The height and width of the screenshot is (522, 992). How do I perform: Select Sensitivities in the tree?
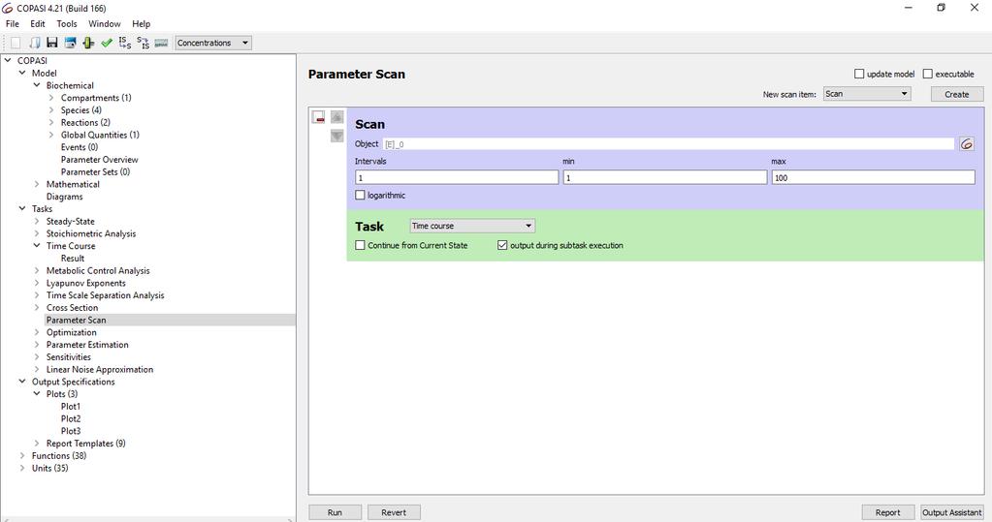[x=68, y=357]
